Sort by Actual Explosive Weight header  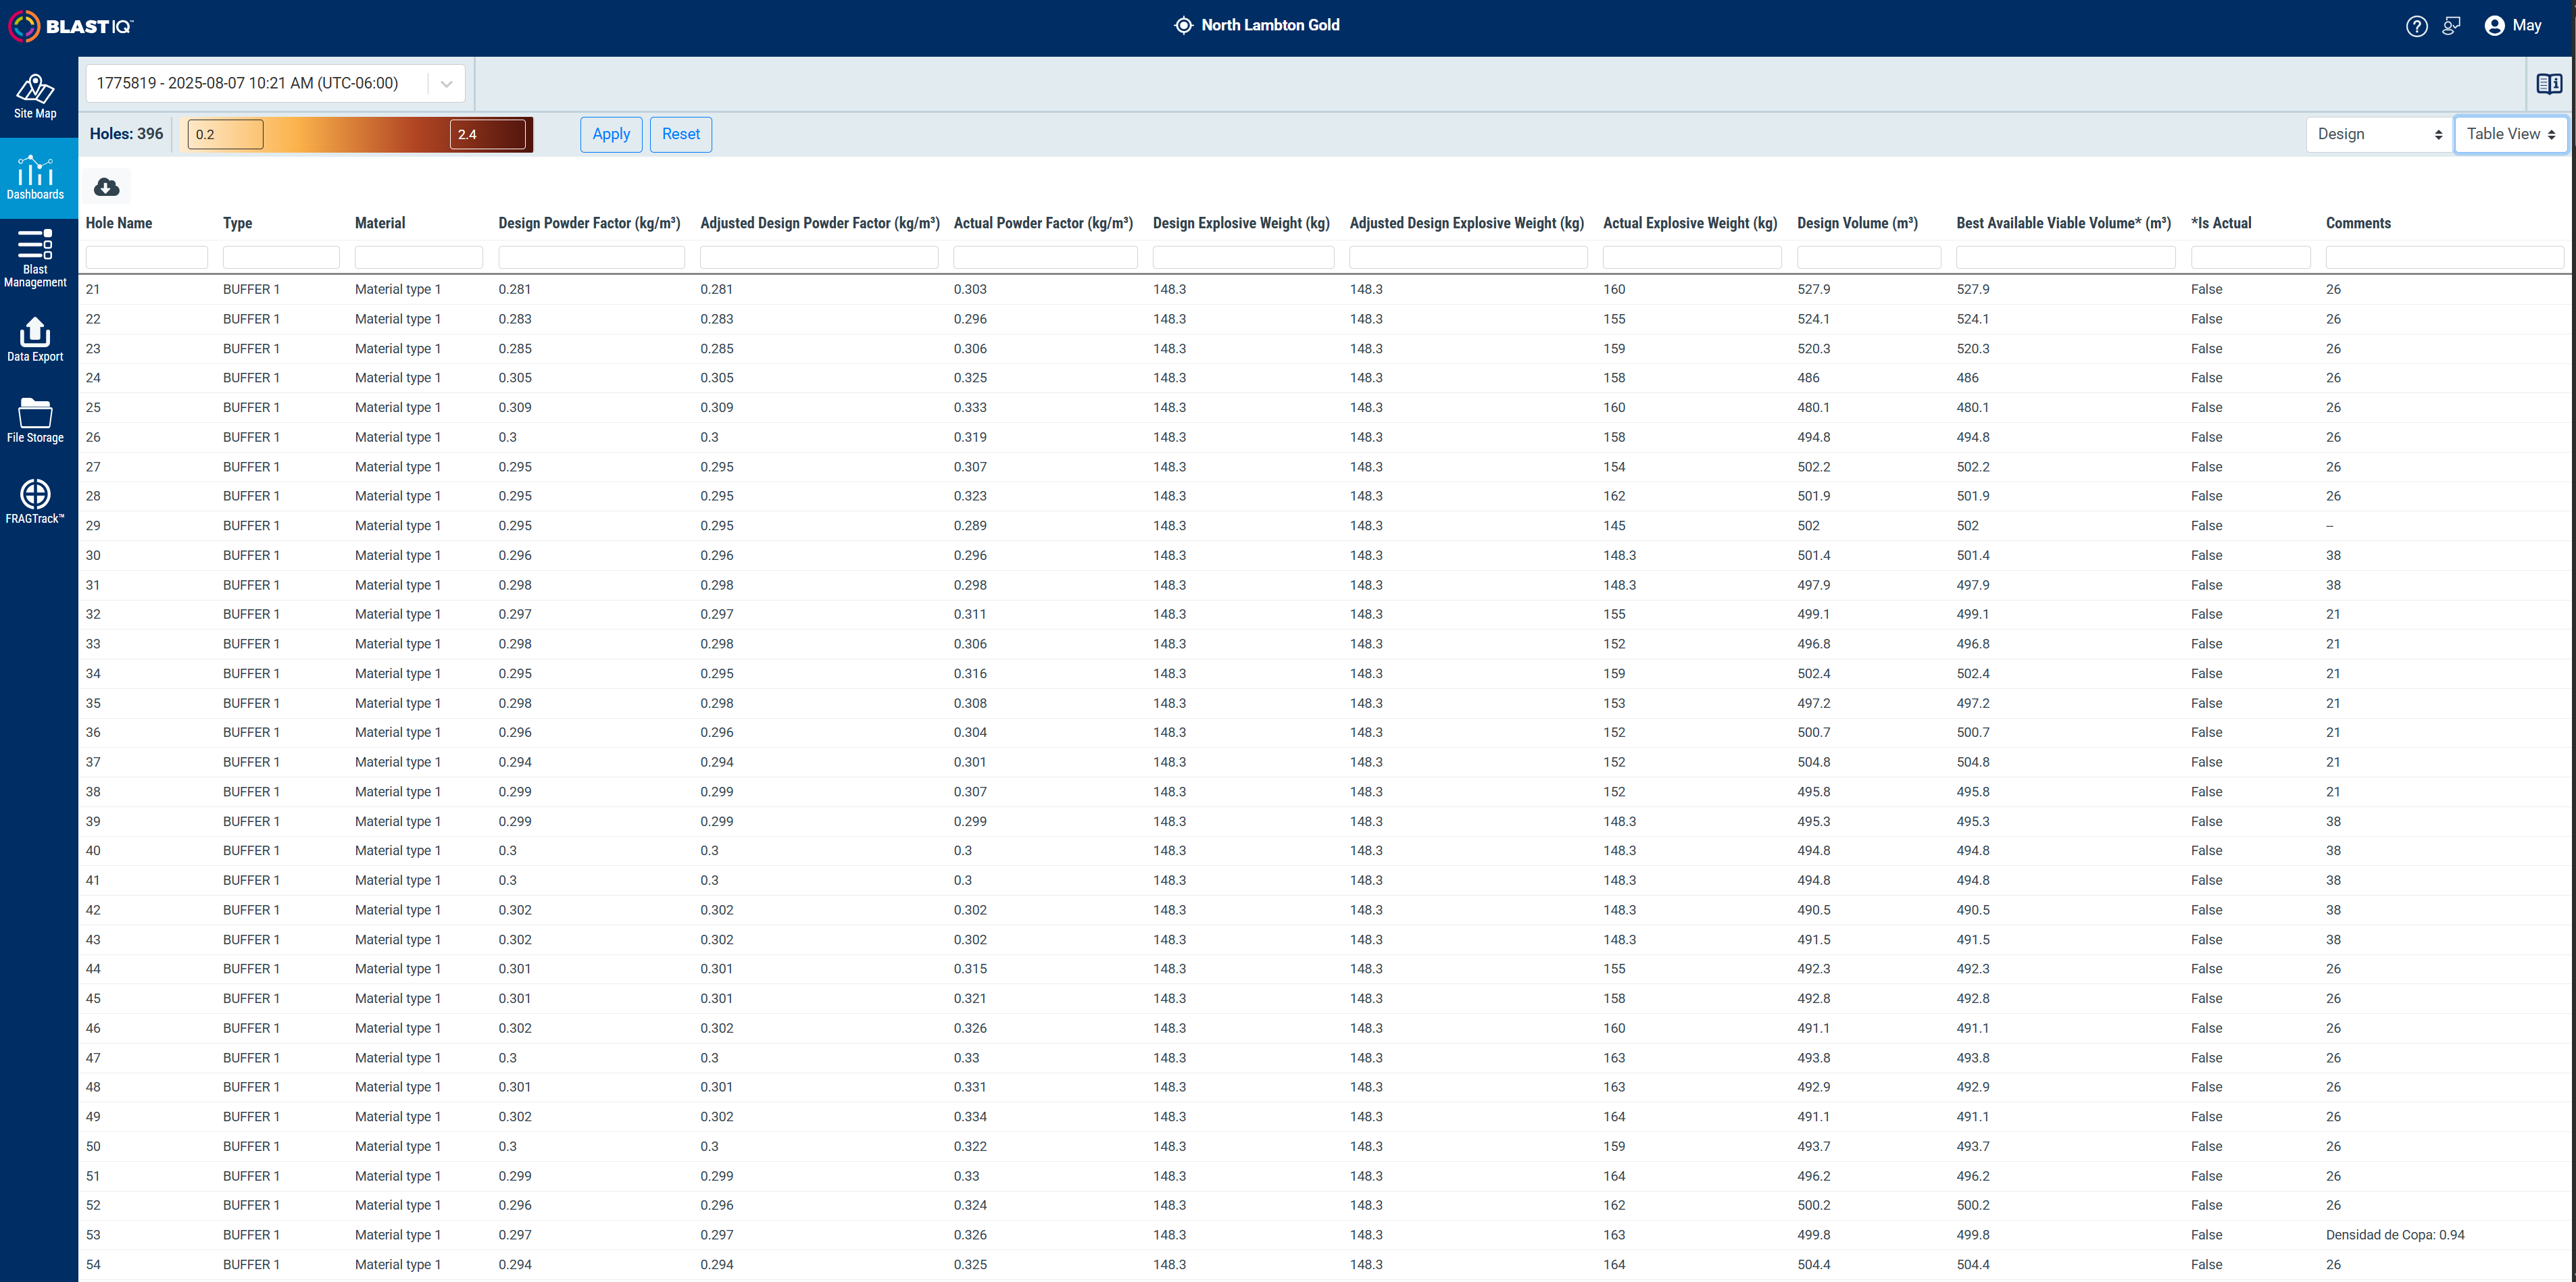point(1690,223)
